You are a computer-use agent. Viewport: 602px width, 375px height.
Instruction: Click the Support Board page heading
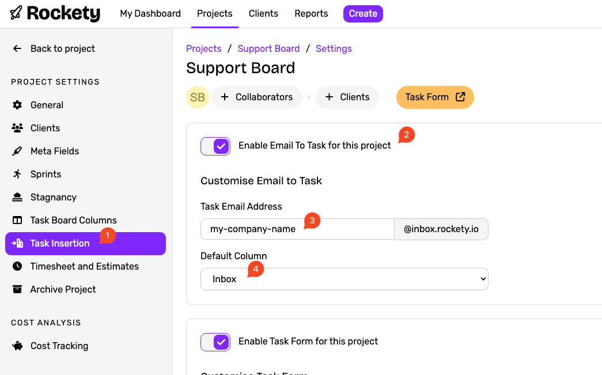[240, 68]
